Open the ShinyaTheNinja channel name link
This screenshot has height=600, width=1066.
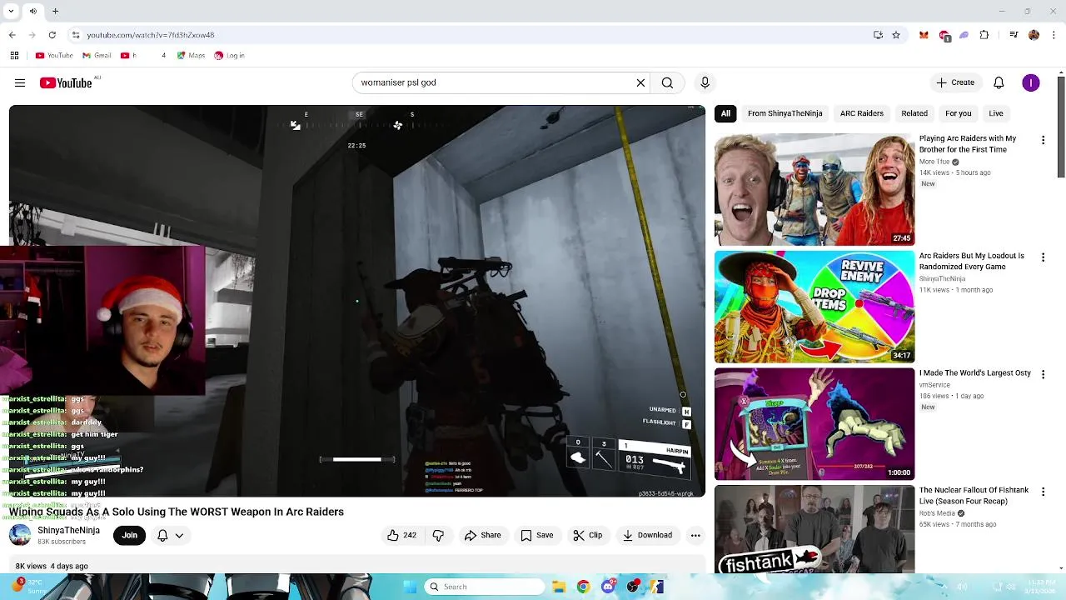(x=68, y=530)
